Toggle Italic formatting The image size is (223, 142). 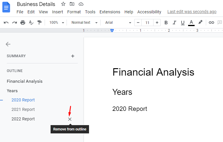click(x=174, y=23)
